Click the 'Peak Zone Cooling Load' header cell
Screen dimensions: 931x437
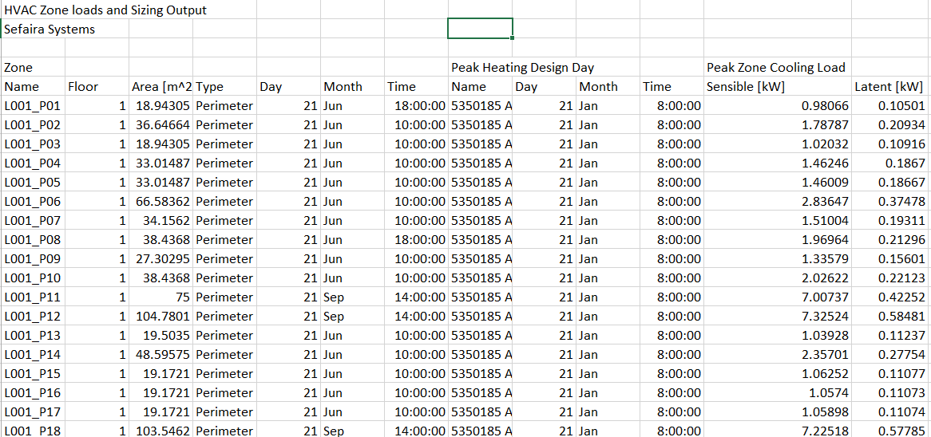pyautogui.click(x=776, y=68)
